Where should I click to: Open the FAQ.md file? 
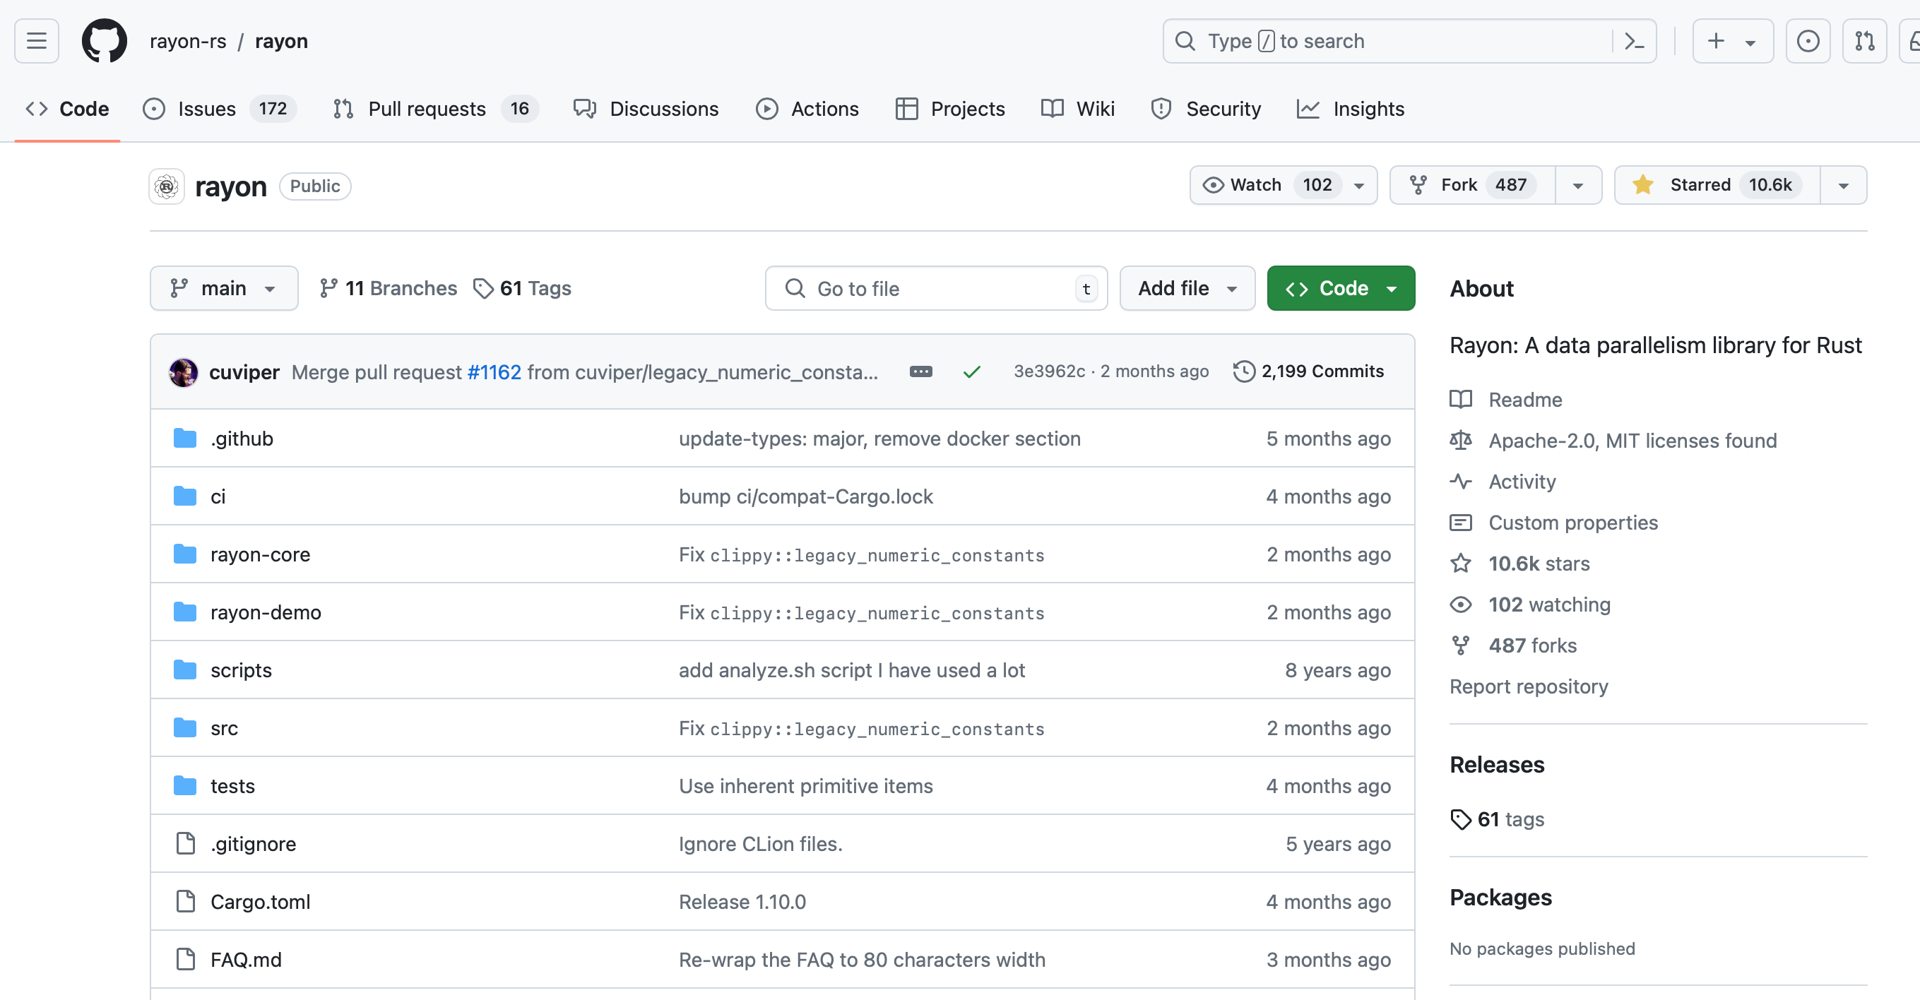tap(246, 959)
